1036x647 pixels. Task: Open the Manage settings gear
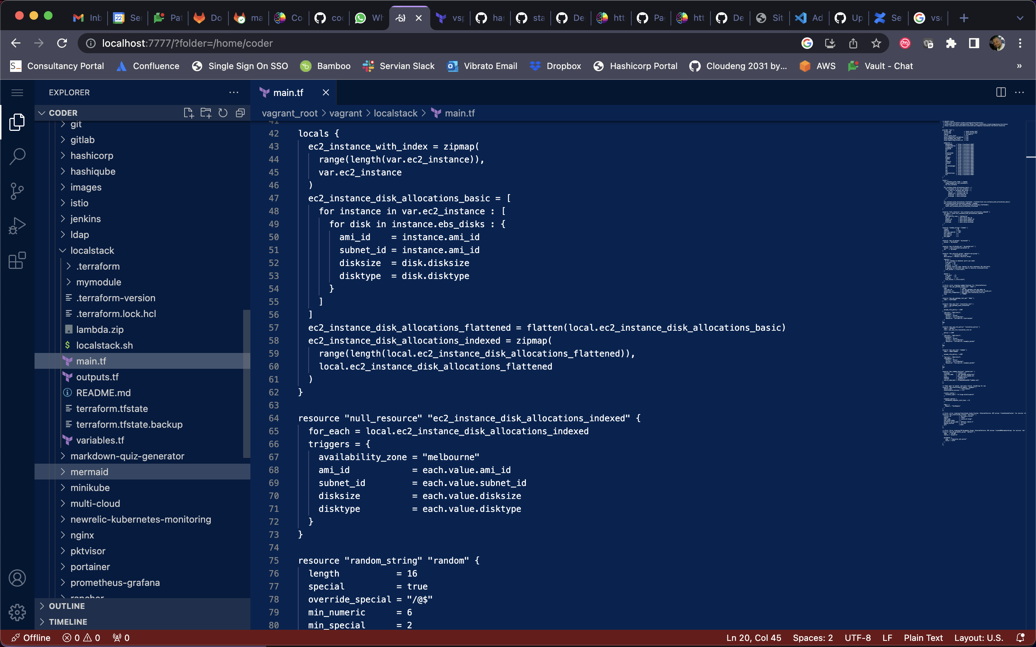(x=17, y=612)
